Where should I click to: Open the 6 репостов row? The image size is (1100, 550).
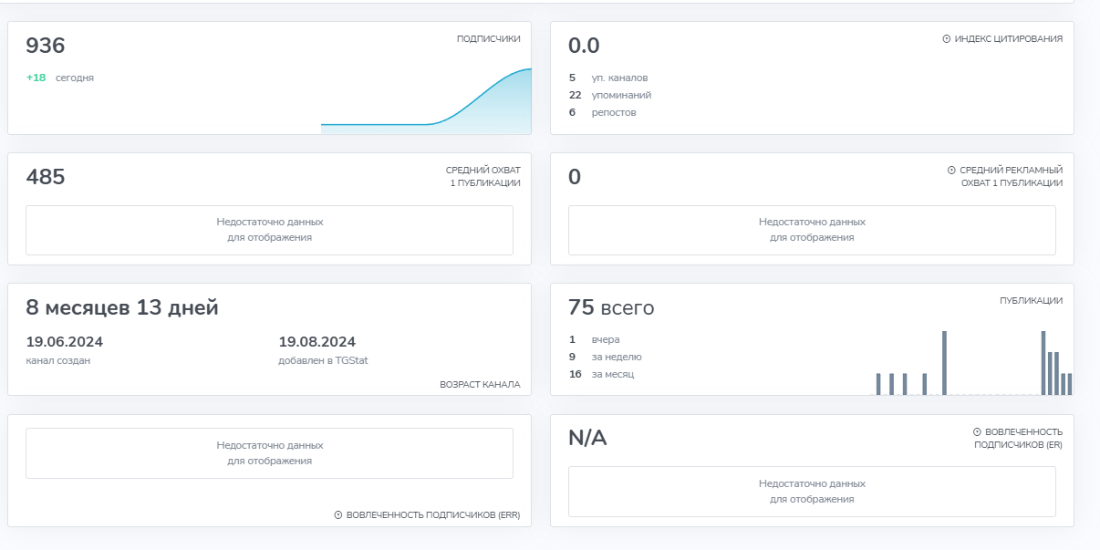click(603, 112)
